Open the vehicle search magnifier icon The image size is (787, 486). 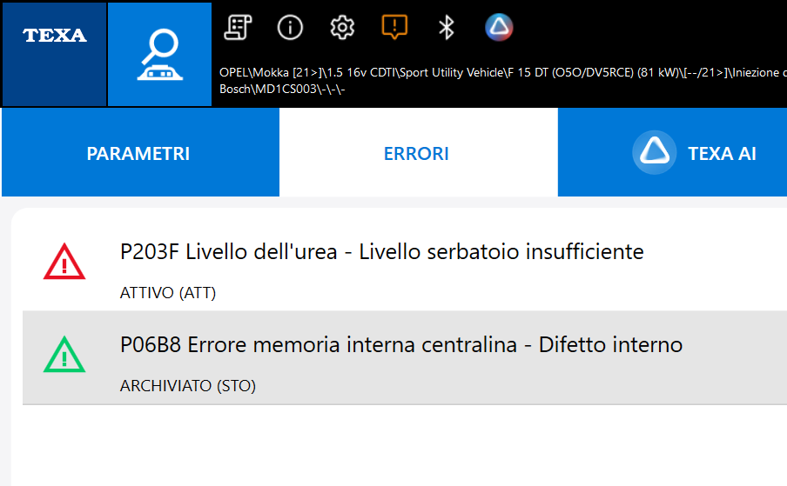coord(159,54)
